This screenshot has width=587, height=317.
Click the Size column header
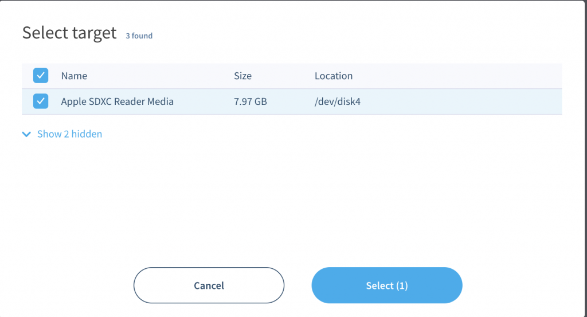coord(242,76)
